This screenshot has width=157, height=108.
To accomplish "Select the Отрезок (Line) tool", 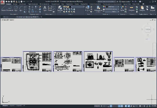I will 4,8.
